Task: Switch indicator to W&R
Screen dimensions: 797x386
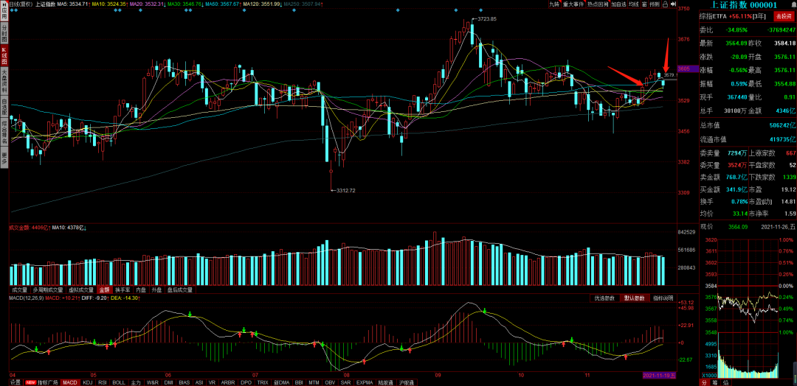Action: click(153, 382)
